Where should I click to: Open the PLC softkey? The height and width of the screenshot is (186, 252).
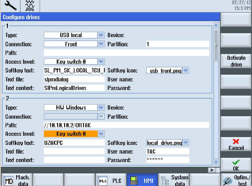pyautogui.click(x=110, y=180)
